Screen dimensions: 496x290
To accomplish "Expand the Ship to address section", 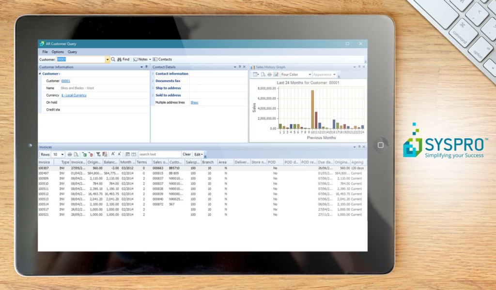I will (167, 88).
